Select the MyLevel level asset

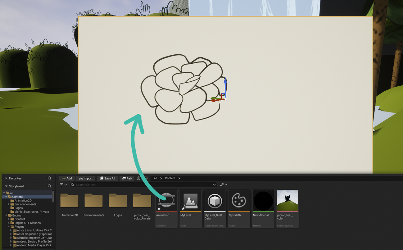click(x=190, y=201)
